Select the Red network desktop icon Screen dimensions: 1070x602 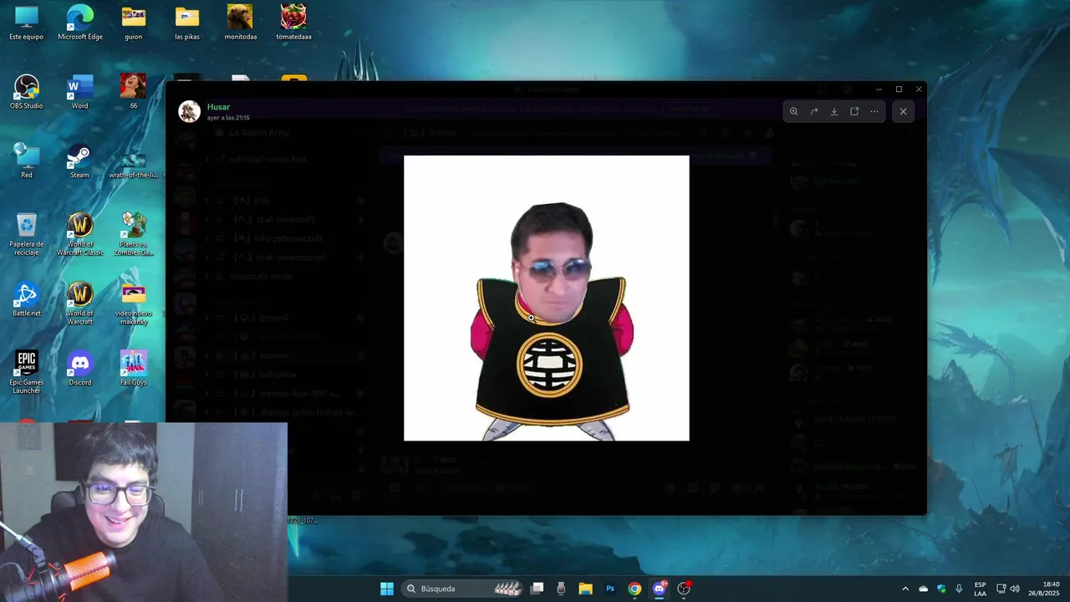(x=26, y=161)
